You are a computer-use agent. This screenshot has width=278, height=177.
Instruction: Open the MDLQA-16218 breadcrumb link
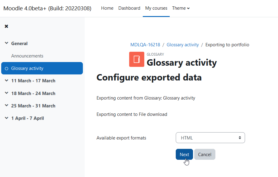click(145, 45)
